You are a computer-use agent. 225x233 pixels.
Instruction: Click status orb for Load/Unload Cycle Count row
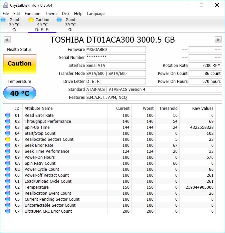coord(8,181)
